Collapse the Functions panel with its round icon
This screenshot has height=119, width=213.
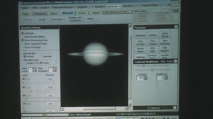click(176, 27)
